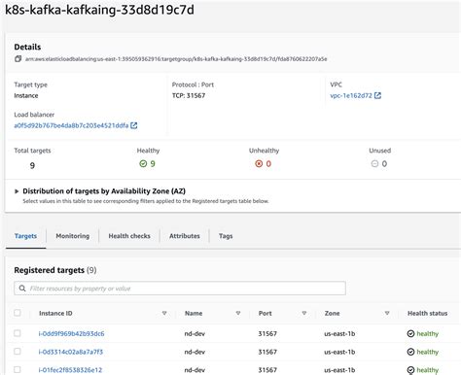Sort by Instance ID column arrow

coord(164,313)
